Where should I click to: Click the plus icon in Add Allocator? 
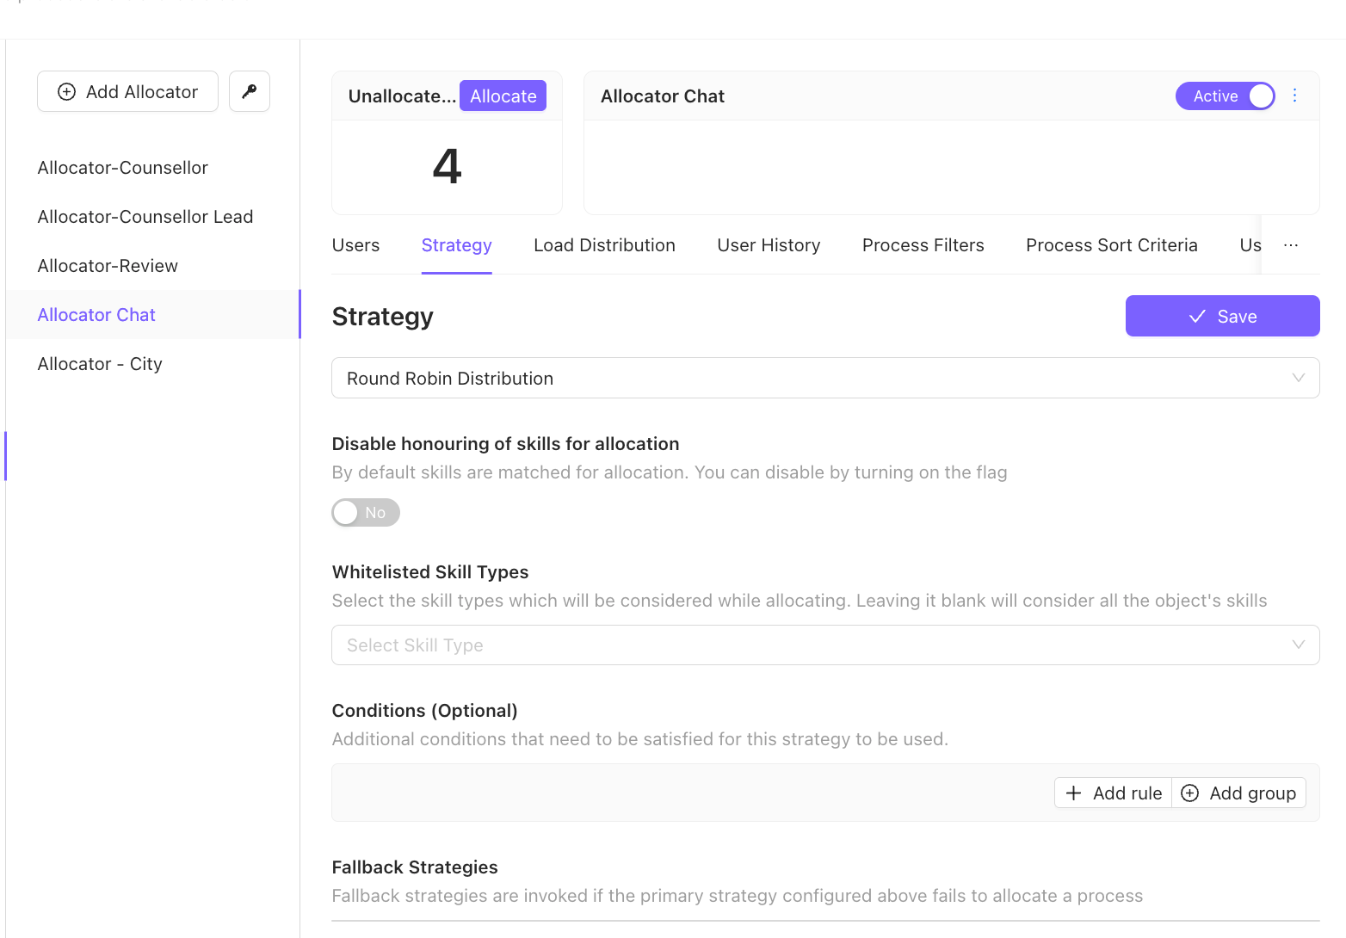[66, 92]
